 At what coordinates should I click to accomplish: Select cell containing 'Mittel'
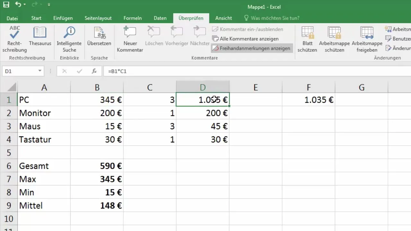coord(44,205)
